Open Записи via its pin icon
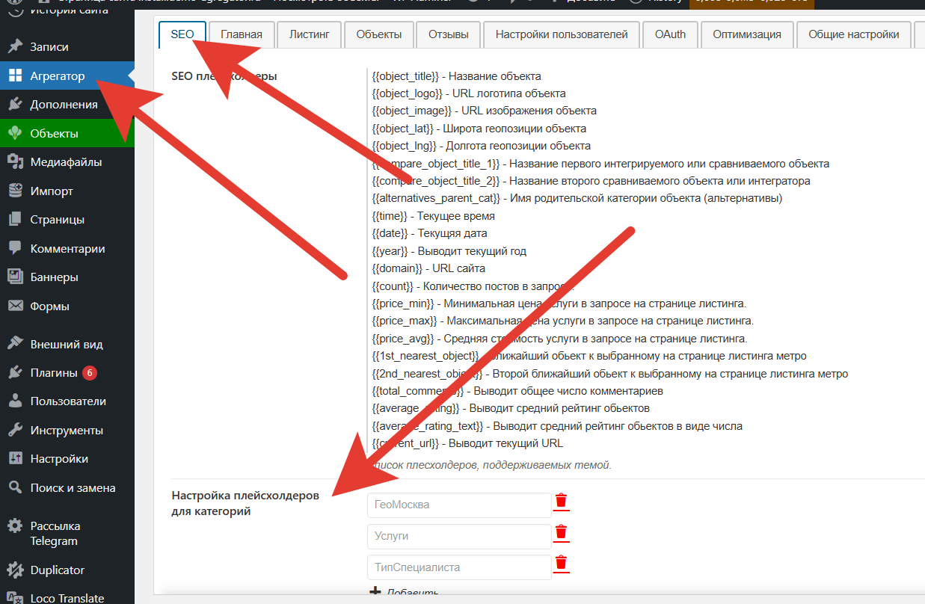 pyautogui.click(x=15, y=46)
